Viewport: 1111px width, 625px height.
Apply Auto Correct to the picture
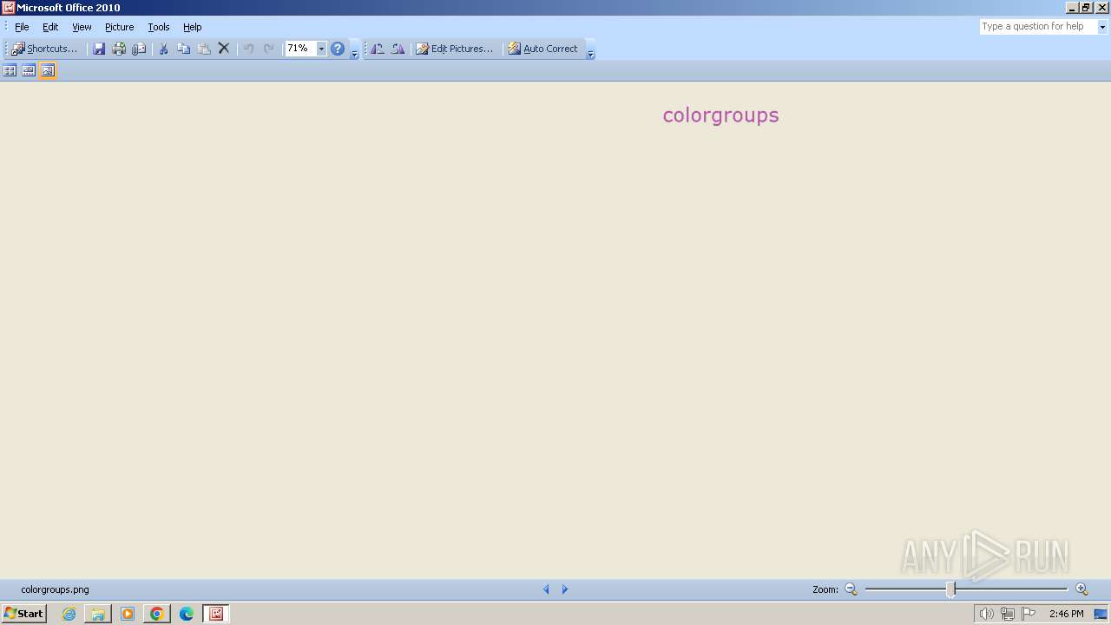[x=543, y=49]
